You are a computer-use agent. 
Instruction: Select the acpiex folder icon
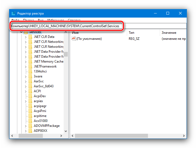[30, 101]
